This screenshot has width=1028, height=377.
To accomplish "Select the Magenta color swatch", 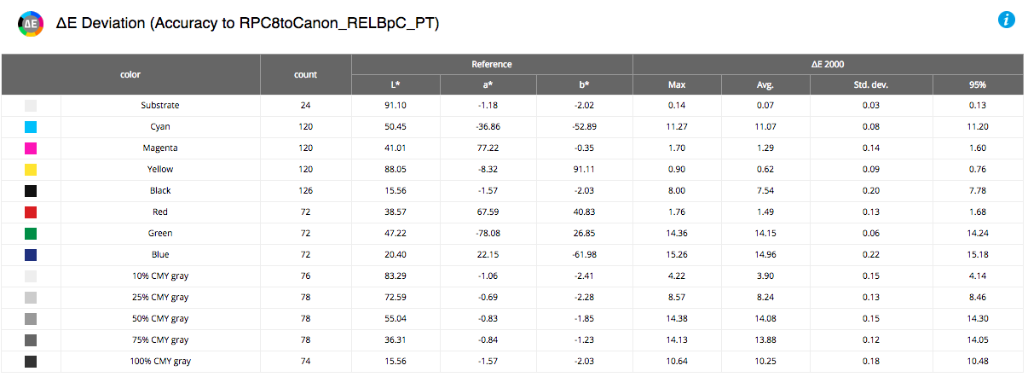I will (x=31, y=148).
